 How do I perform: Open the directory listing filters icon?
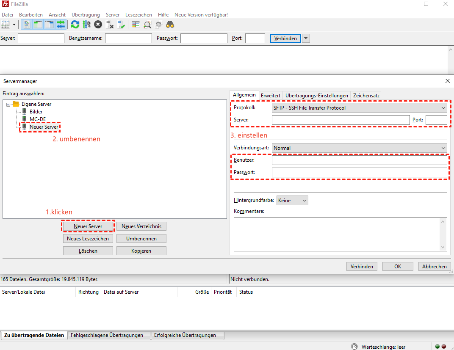click(x=136, y=25)
